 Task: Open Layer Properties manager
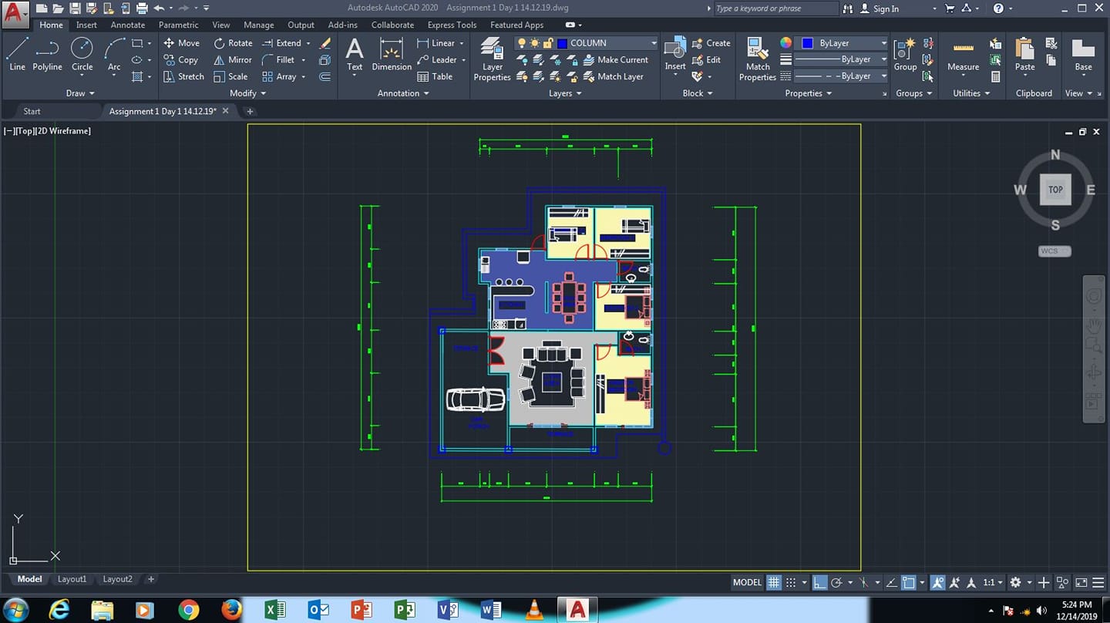pyautogui.click(x=493, y=59)
